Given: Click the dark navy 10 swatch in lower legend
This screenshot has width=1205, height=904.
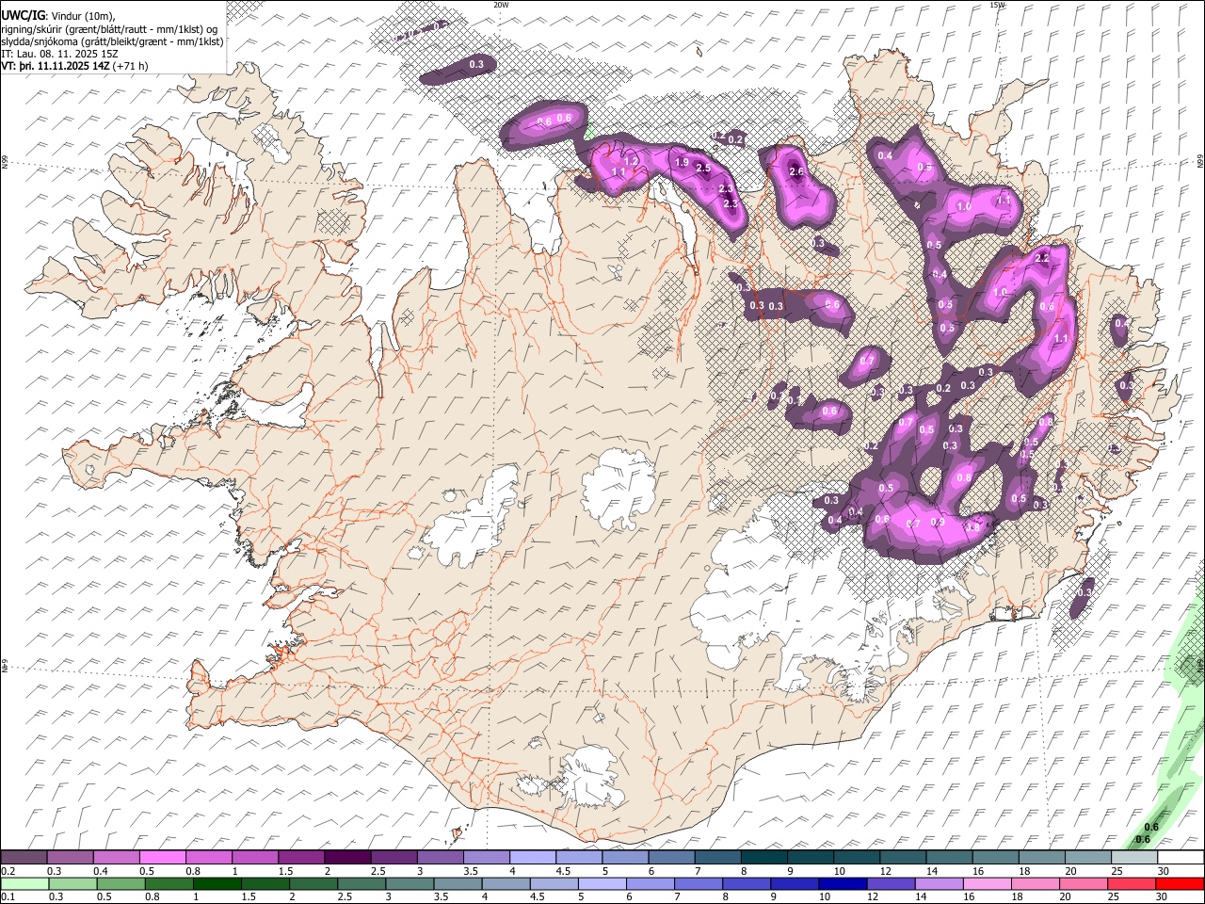Looking at the screenshot, I should [843, 884].
